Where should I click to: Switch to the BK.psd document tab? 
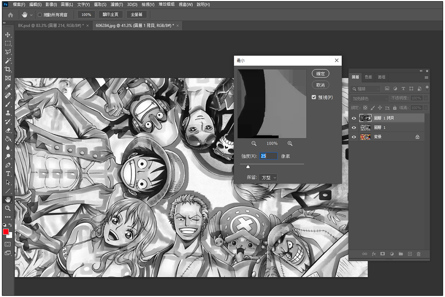click(51, 26)
